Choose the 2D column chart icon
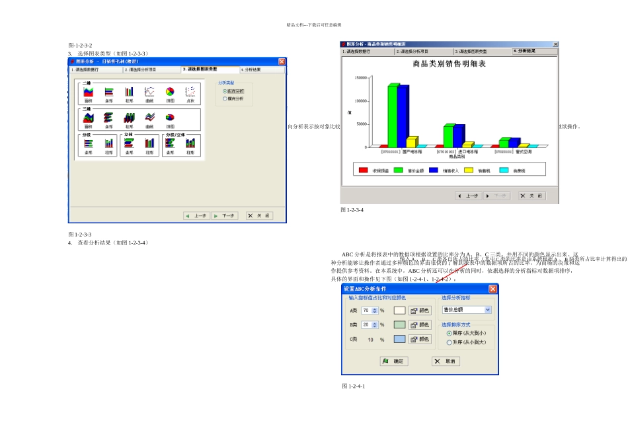628x444 pixels. pyautogui.click(x=129, y=92)
